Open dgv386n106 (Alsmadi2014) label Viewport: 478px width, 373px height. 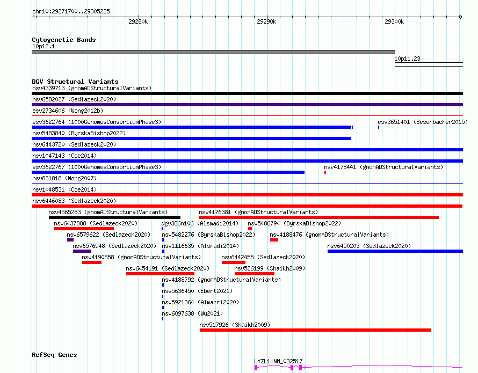point(200,223)
